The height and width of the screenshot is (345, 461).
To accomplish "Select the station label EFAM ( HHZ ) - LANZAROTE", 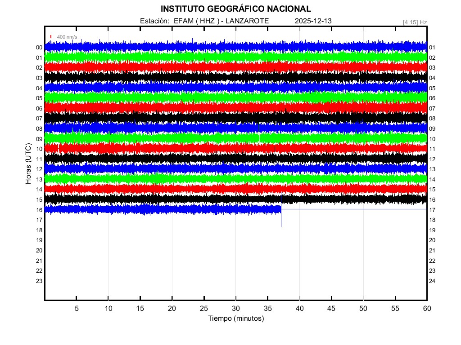I will tap(204, 21).
